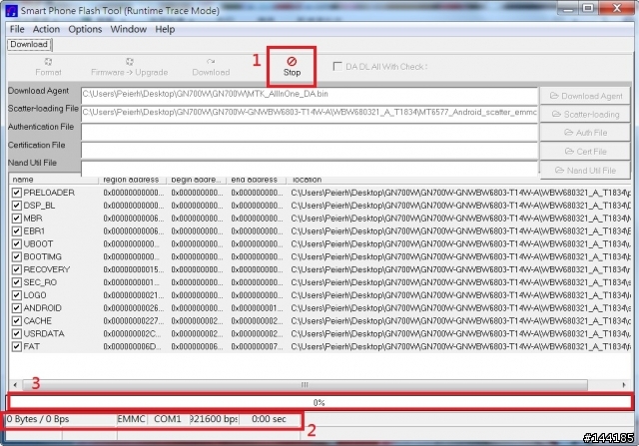Click the Smart Phone Flash Tool title icon
639x446 pixels.
point(11,10)
